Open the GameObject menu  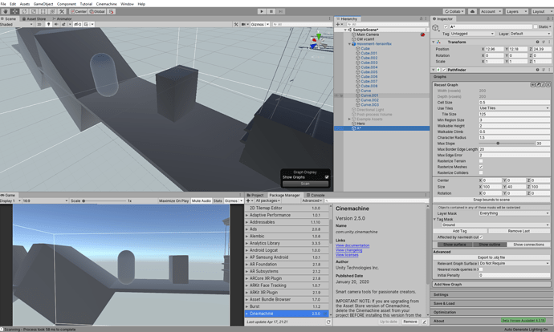tap(43, 4)
